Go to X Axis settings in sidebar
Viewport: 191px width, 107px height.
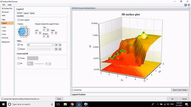(x=4, y=27)
